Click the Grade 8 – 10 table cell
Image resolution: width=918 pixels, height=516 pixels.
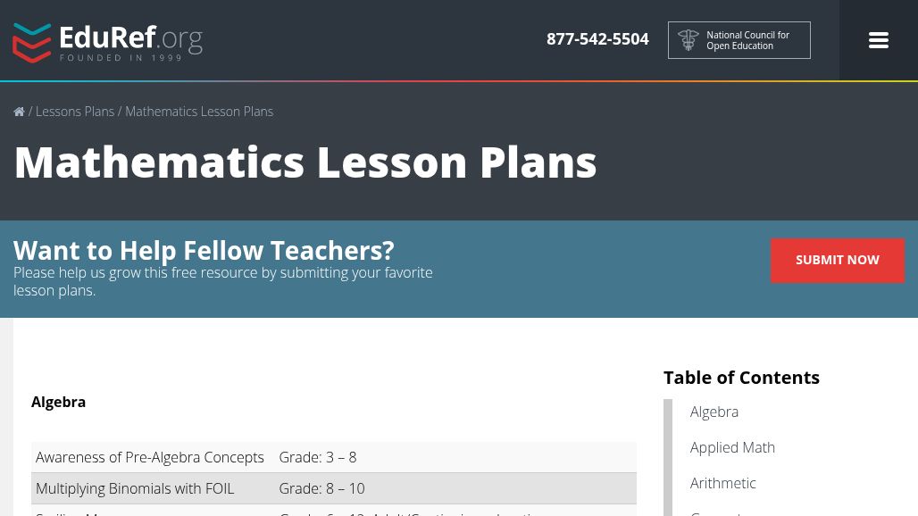tap(321, 488)
